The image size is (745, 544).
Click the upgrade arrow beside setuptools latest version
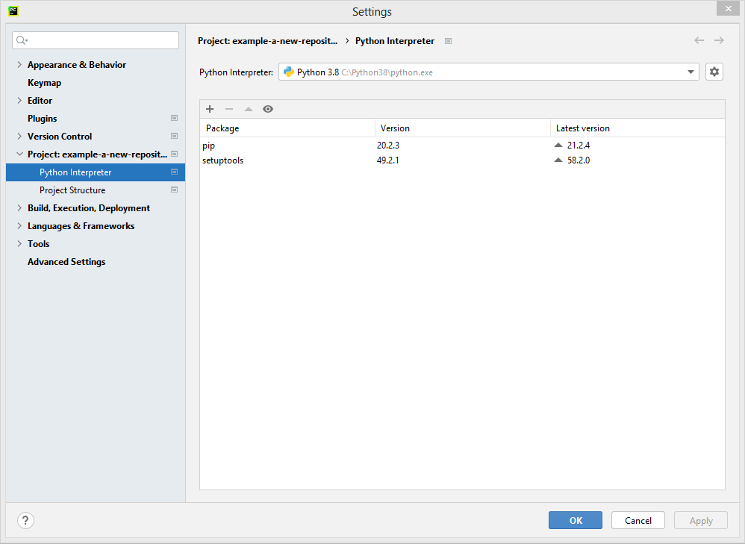pyautogui.click(x=558, y=160)
